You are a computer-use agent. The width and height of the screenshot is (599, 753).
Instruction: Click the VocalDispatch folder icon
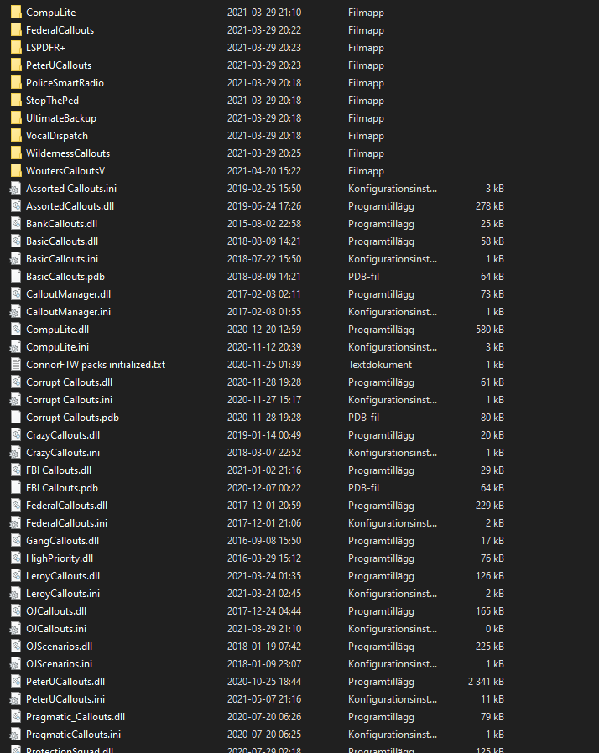click(16, 136)
